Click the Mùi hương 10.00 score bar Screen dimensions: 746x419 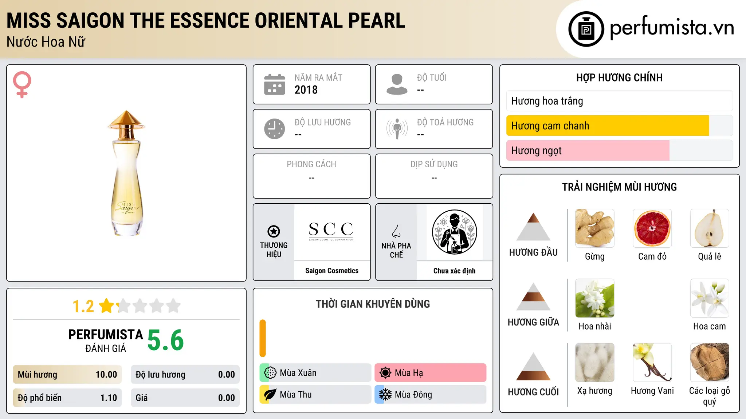coord(67,375)
